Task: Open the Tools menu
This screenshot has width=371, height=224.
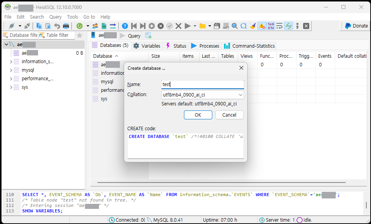Action: [x=73, y=17]
